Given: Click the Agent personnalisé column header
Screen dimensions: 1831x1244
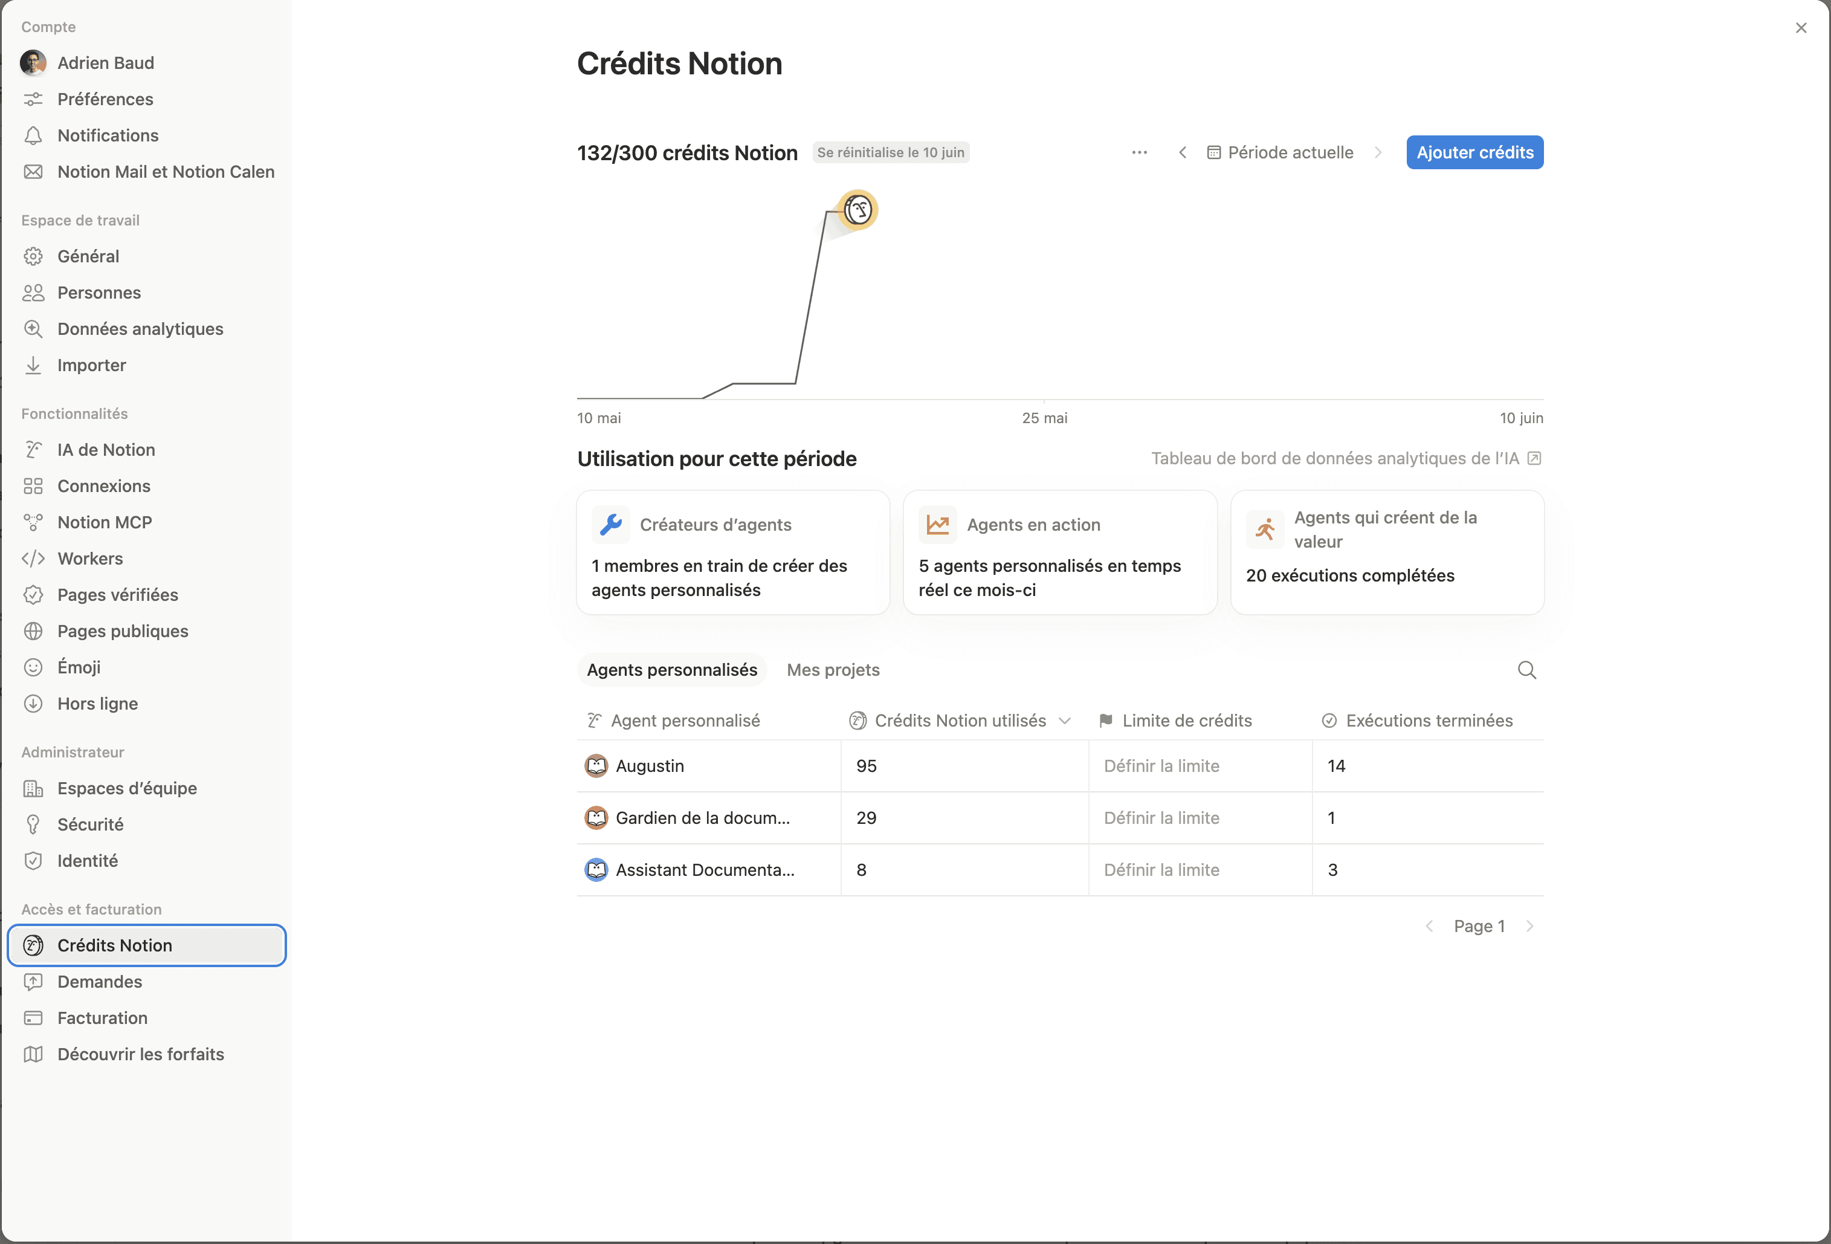Looking at the screenshot, I should (674, 721).
